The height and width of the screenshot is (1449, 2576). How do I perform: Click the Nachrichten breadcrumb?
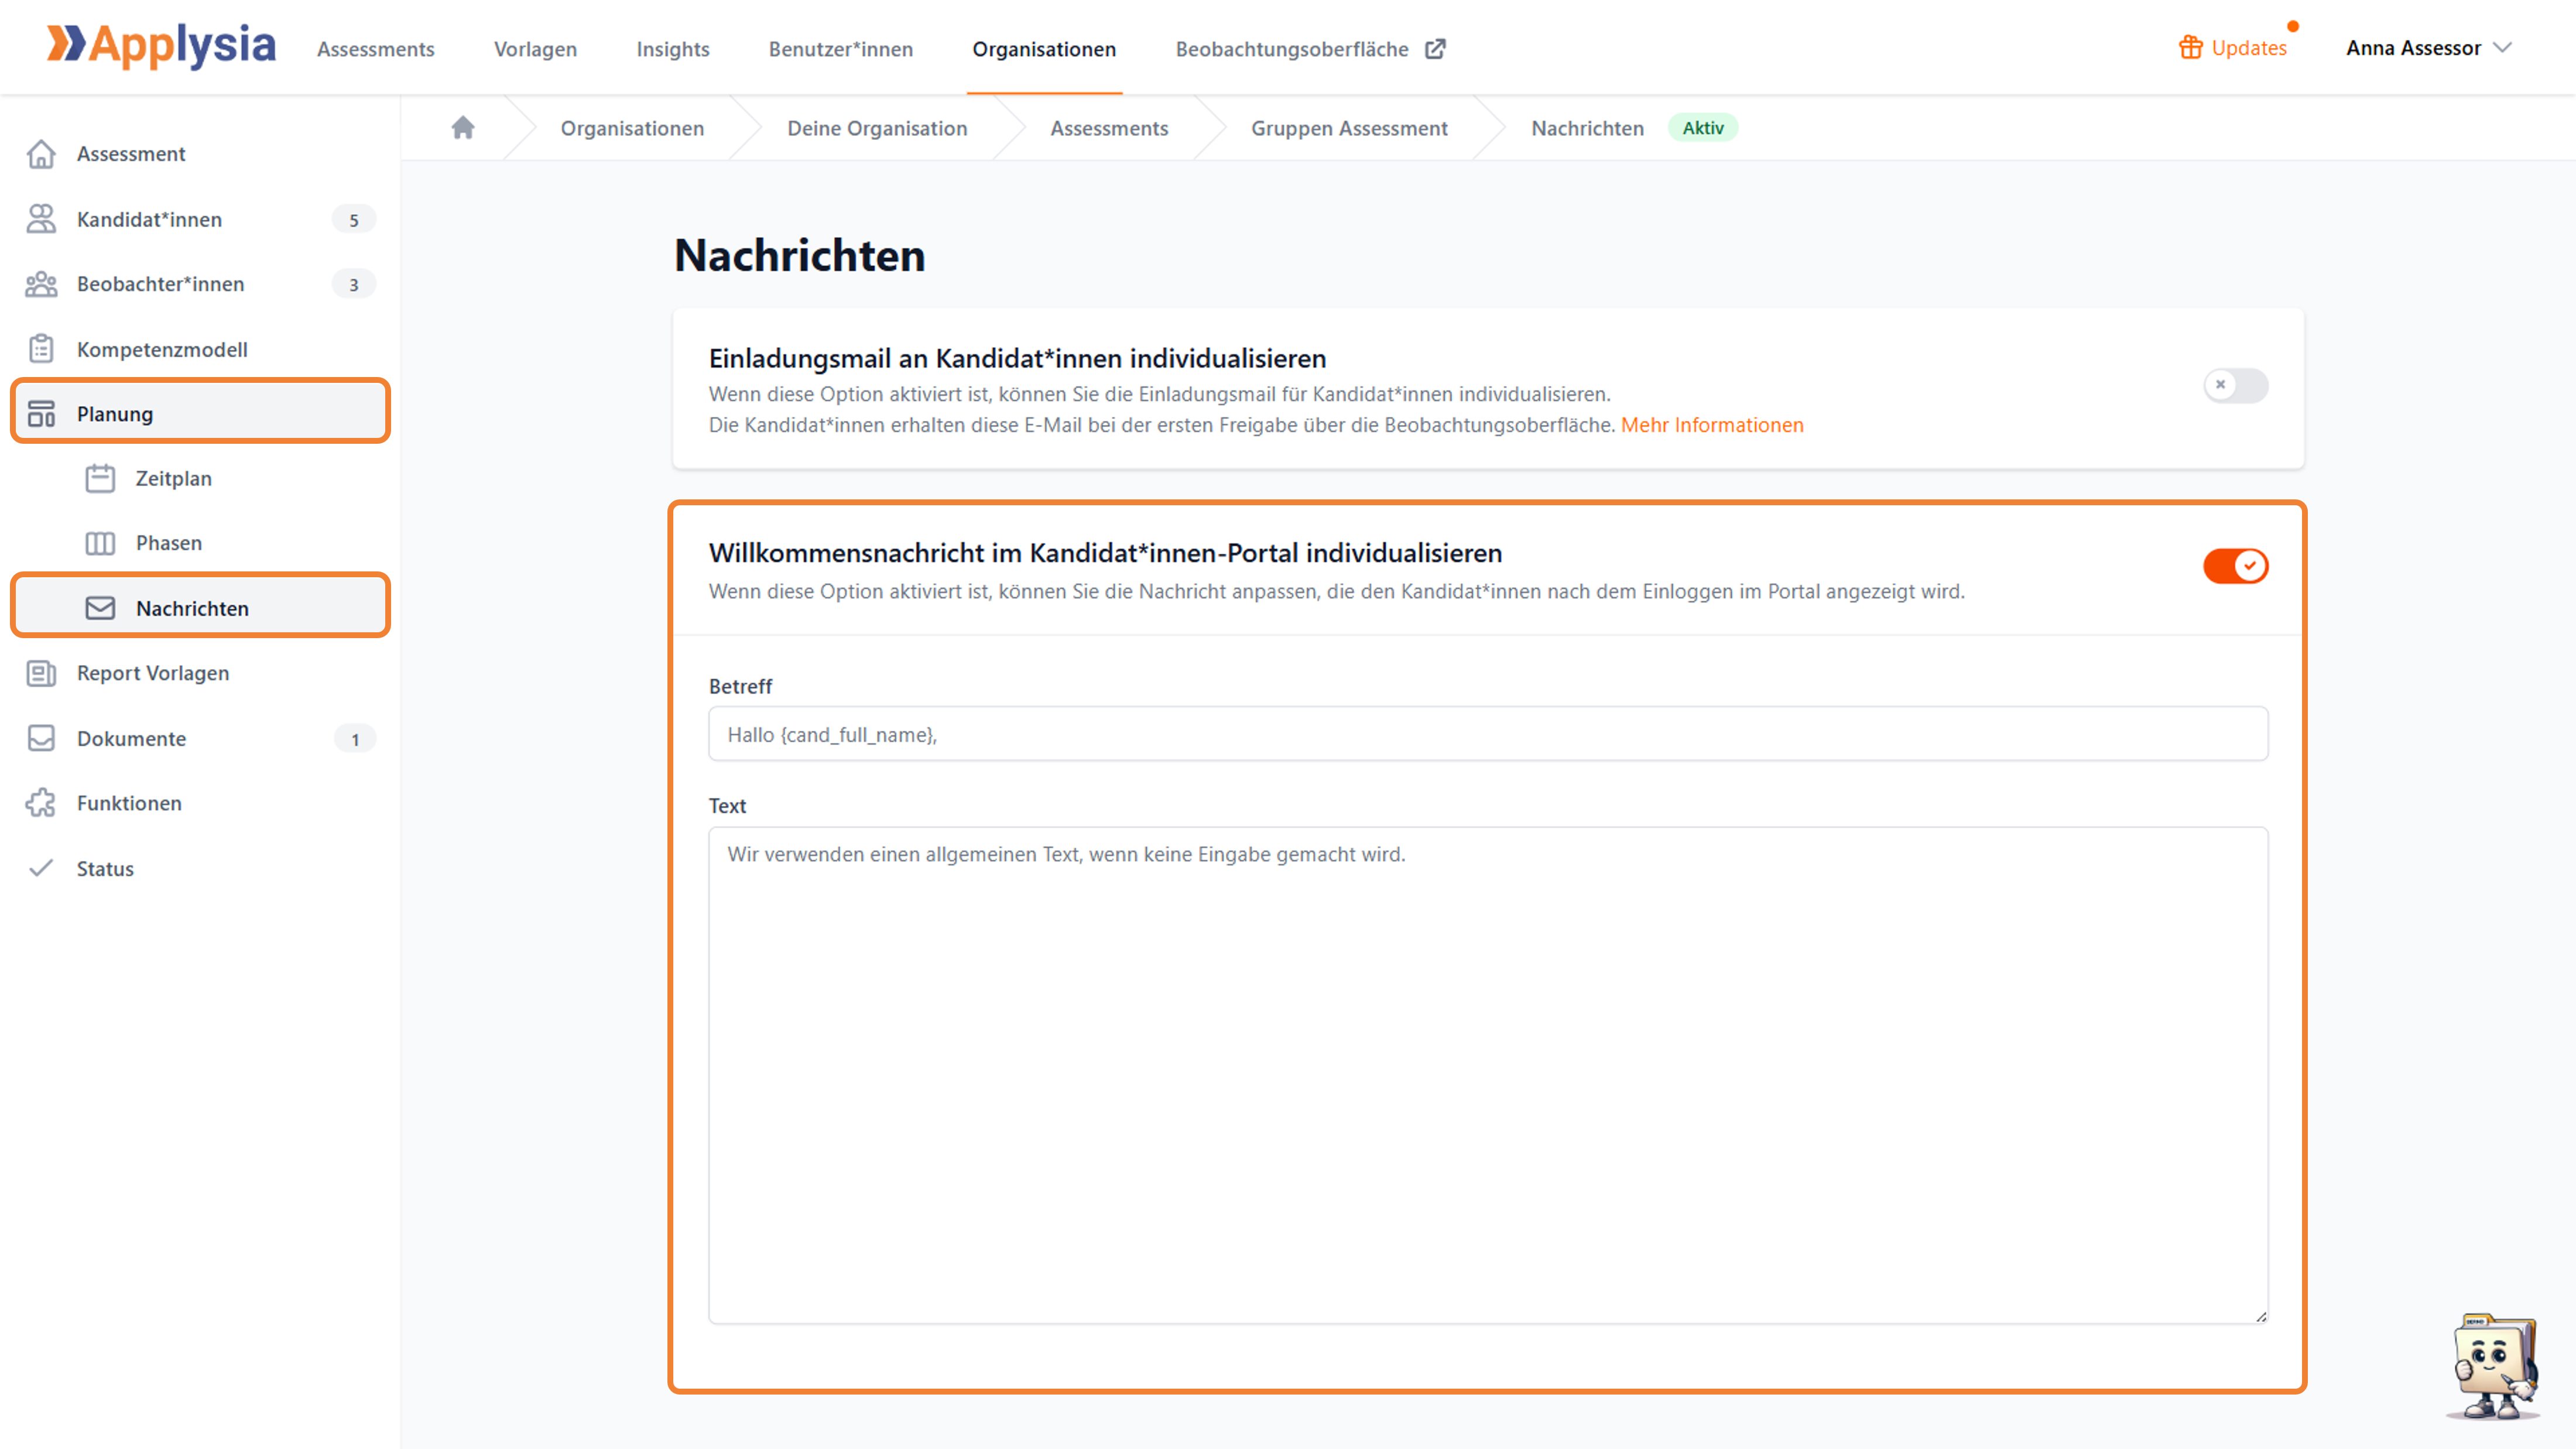[1587, 128]
